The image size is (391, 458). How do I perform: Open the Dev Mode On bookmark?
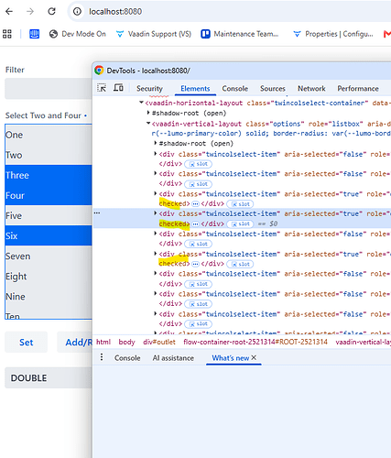click(x=78, y=34)
